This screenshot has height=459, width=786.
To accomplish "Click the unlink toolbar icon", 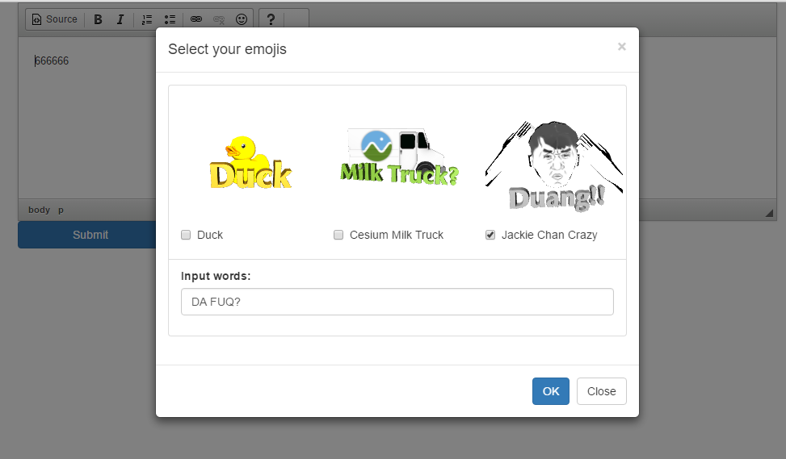I will pos(219,19).
